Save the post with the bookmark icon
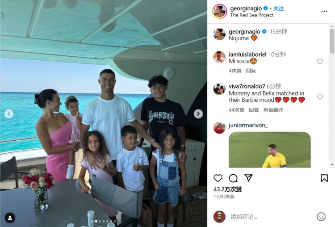Screen dimensions: 335x227 (x=324, y=178)
